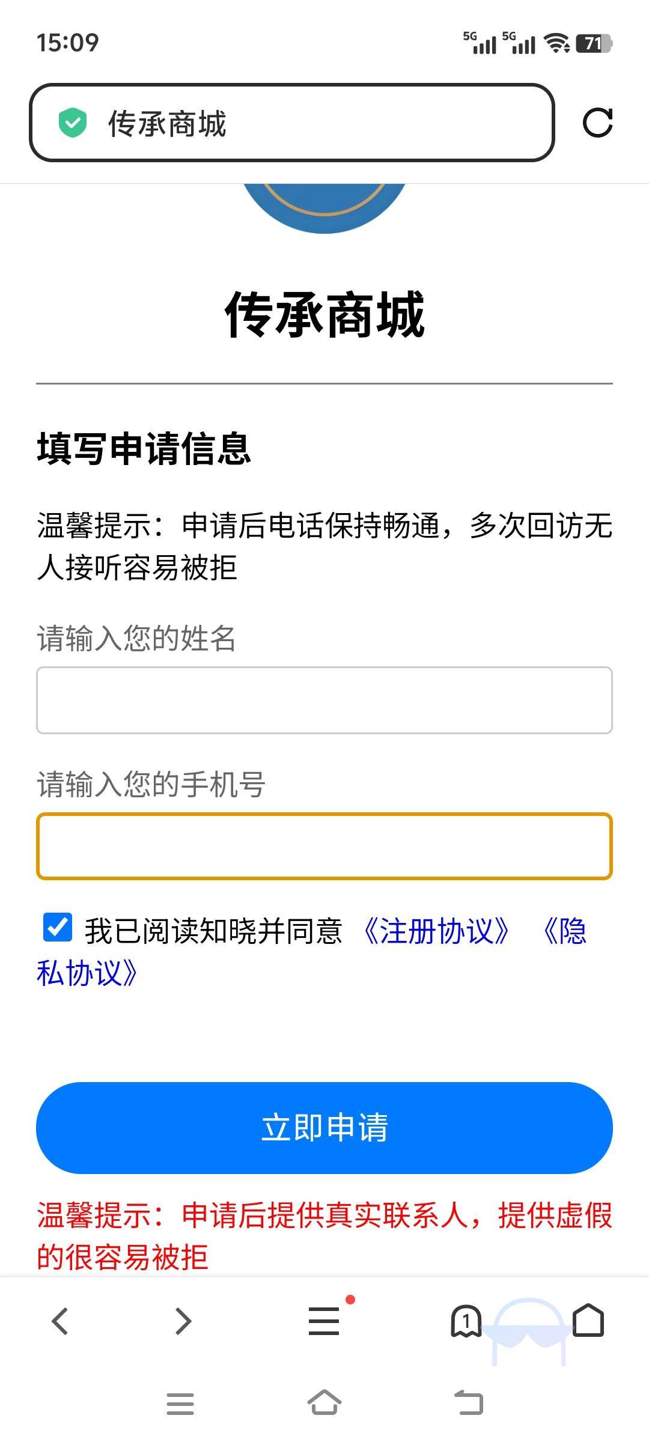Open the 《注册协议》 link
Viewport: 649px width, 1442px height.
436,931
